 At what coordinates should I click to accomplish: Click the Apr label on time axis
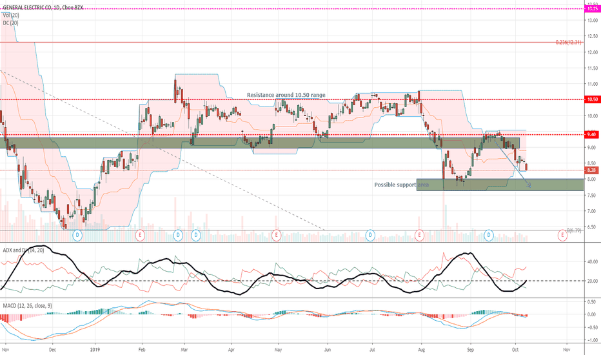tap(231, 350)
